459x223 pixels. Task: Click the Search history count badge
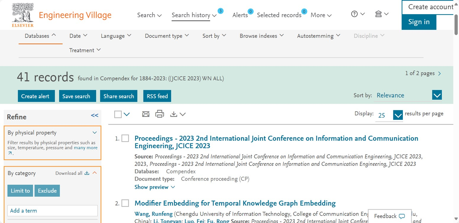[x=220, y=11]
